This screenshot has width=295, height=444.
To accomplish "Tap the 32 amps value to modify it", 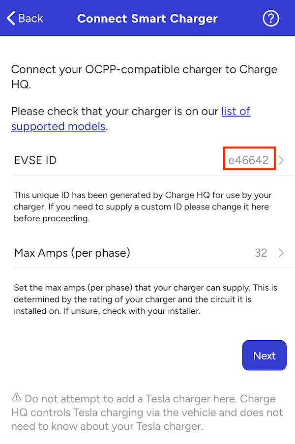I will (261, 253).
